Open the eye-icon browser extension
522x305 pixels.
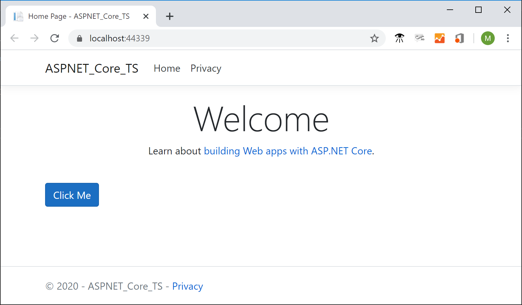click(399, 38)
